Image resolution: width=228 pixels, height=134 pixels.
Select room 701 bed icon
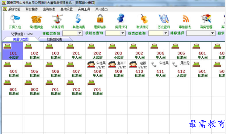[x=49, y=83]
